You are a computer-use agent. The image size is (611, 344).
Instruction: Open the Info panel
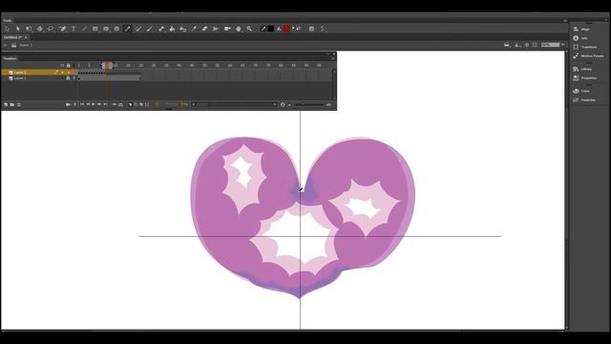click(580, 38)
